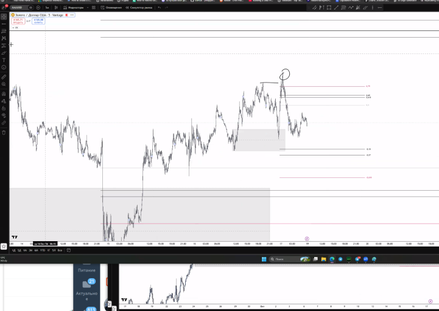Remove drawings with the trash icon
Screen dimensions: 439x311
tap(4, 132)
